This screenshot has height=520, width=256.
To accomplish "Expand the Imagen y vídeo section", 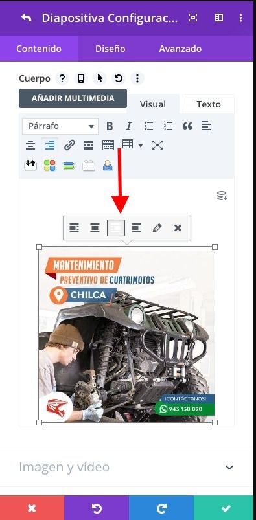I will click(x=126, y=467).
